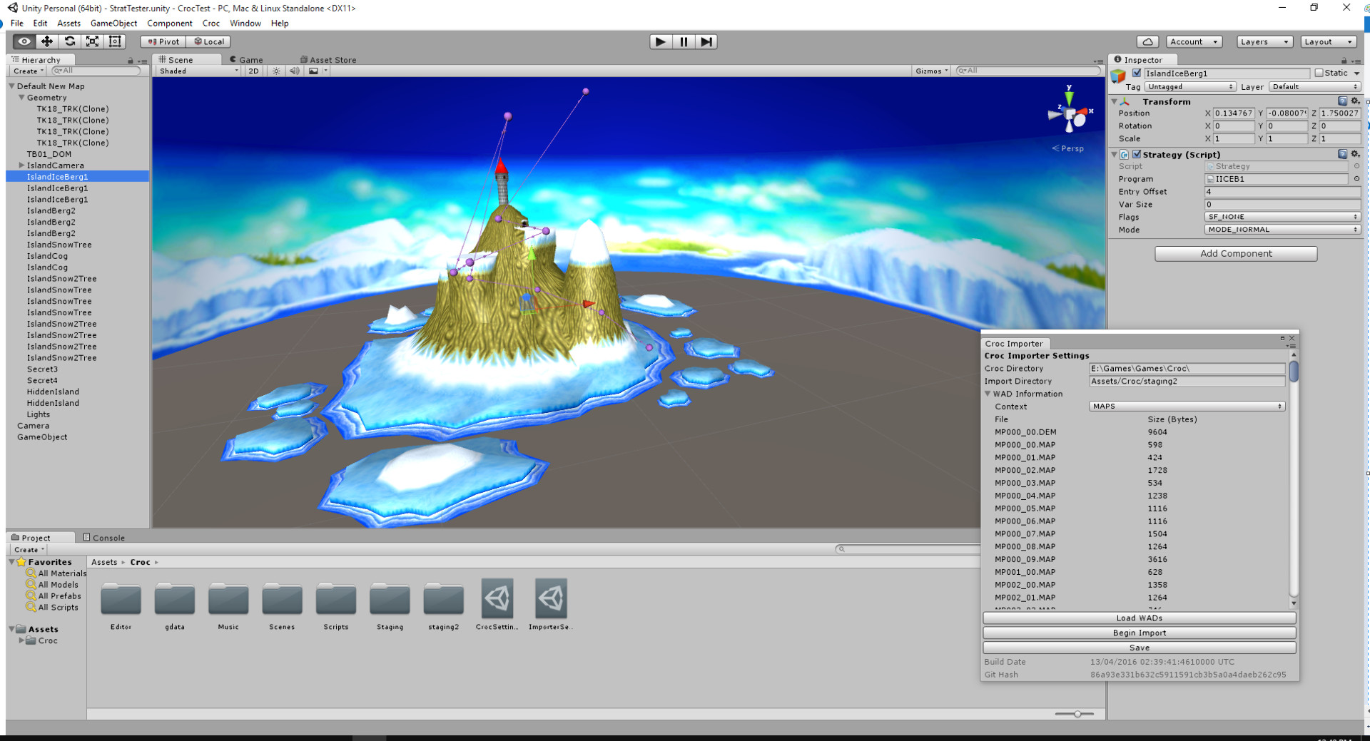Click the Step frame button
This screenshot has width=1370, height=741.
[706, 41]
